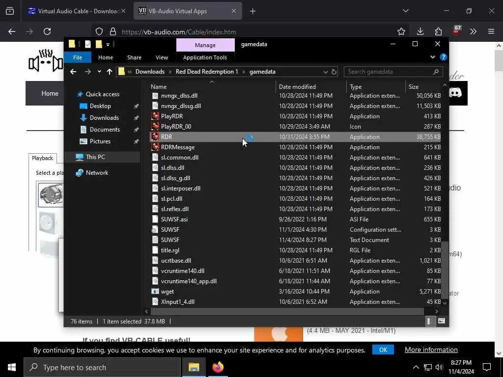Open the More information cookie link
The height and width of the screenshot is (377, 503).
(431, 350)
